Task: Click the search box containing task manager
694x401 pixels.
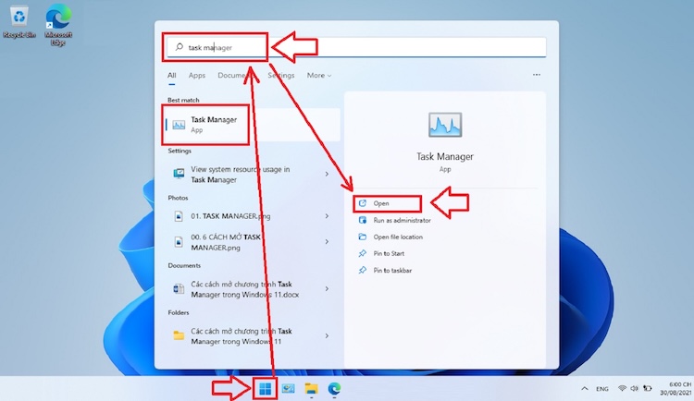Action: pos(356,47)
